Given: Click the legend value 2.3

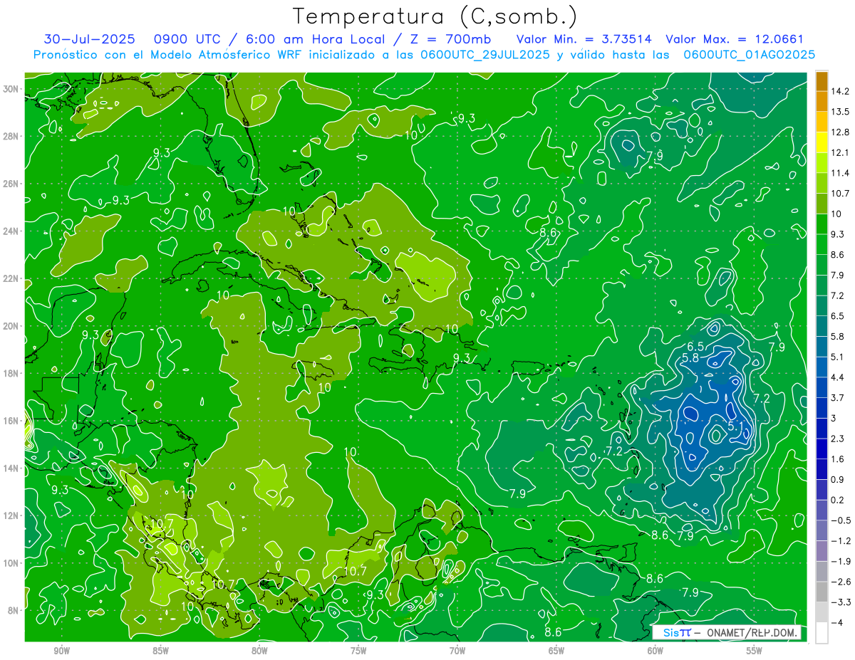Looking at the screenshot, I should 839,439.
